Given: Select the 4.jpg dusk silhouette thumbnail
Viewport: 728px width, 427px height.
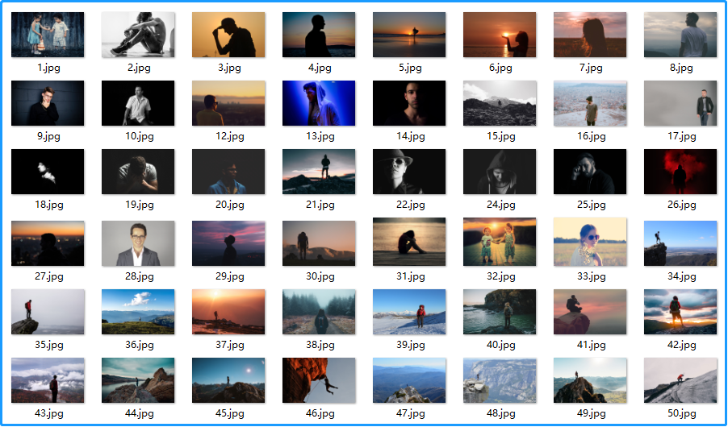Looking at the screenshot, I should (x=319, y=35).
